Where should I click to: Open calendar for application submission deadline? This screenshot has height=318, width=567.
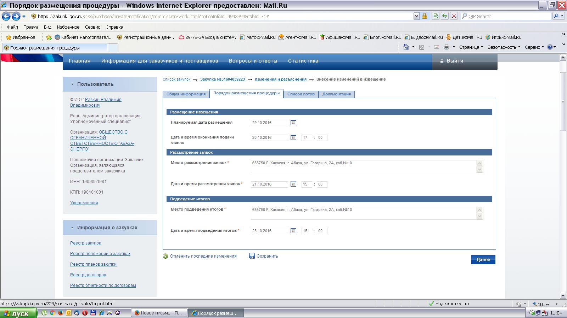pos(293,137)
